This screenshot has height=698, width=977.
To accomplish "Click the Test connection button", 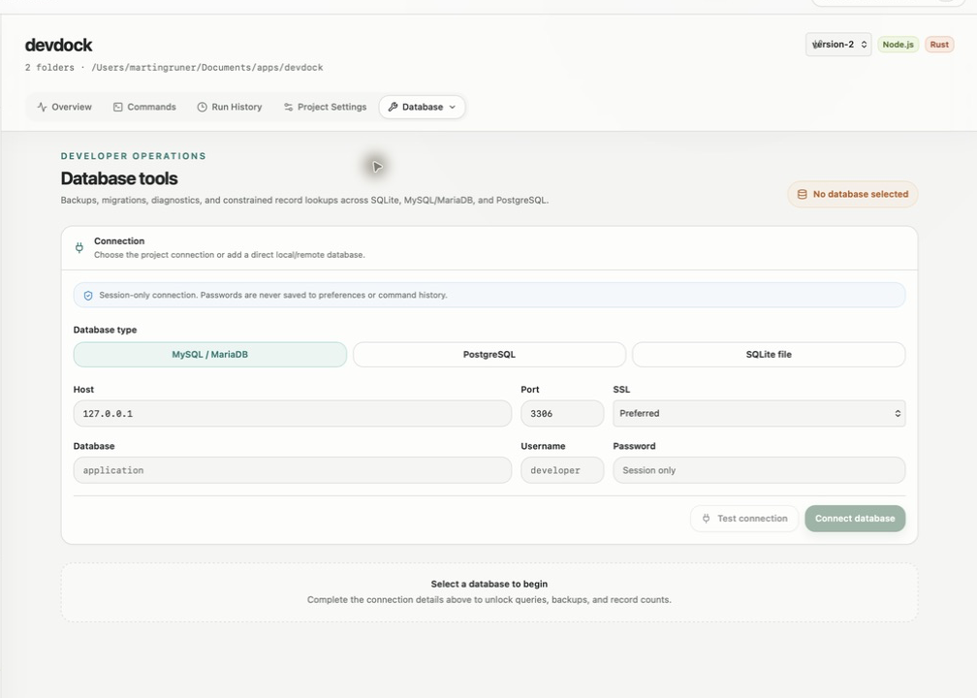I will (x=744, y=519).
